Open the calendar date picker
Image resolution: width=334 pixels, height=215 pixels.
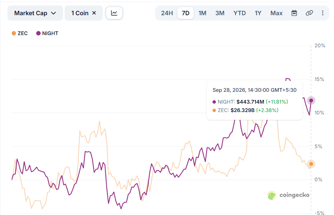pos(294,13)
